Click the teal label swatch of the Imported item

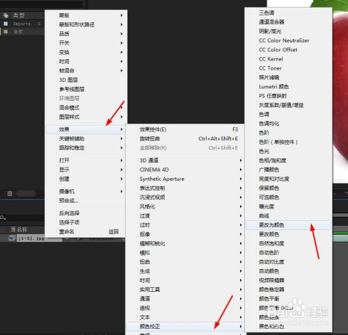click(6, 24)
